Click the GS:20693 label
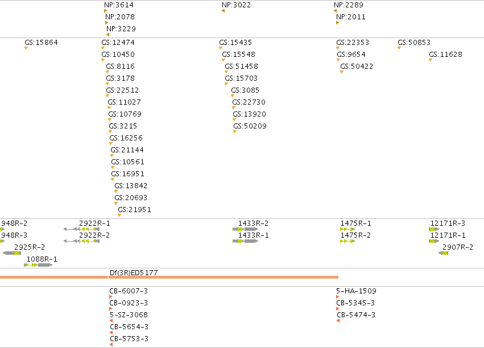484x348 pixels. click(131, 198)
